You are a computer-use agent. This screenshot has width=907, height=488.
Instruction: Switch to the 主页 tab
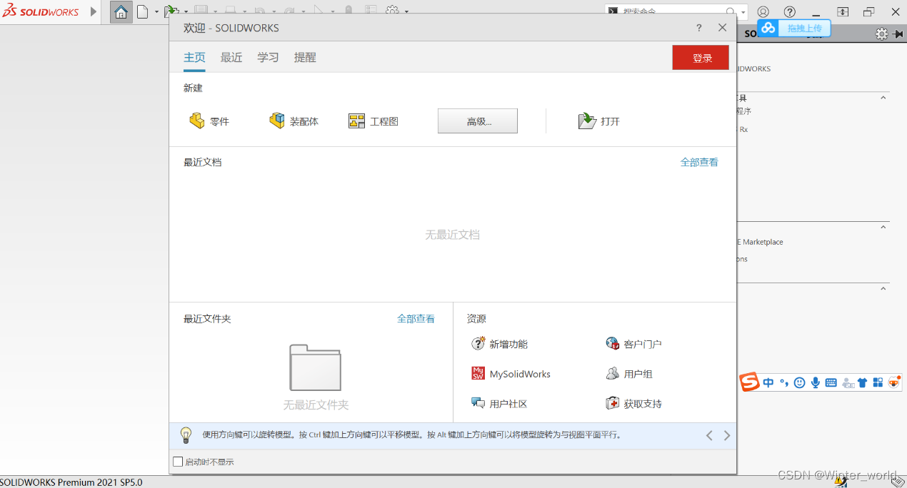coord(194,58)
